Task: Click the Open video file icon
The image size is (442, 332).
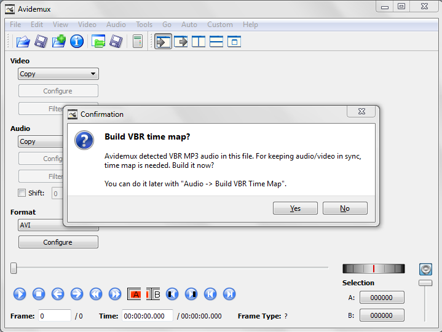Action: [23, 42]
